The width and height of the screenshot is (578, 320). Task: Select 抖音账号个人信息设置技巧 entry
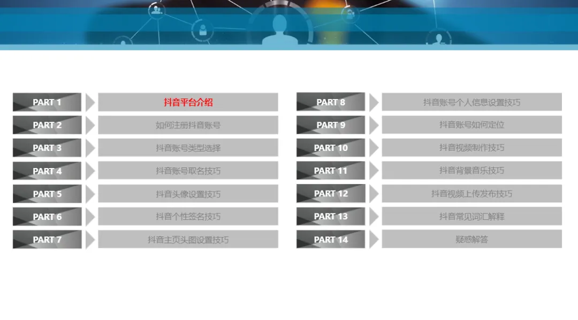pos(472,102)
